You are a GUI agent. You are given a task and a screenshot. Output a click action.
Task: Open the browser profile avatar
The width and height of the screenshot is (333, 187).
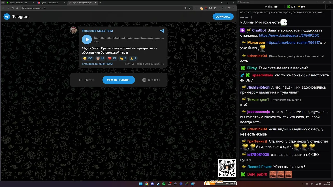point(229,8)
